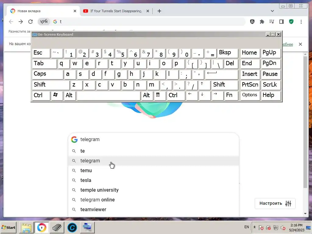Select the temu suggestion
Image resolution: width=312 pixels, height=234 pixels.
[153, 171]
